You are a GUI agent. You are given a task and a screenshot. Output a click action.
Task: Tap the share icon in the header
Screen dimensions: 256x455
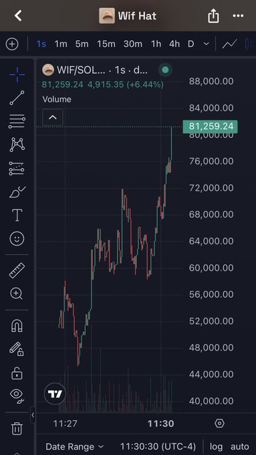tap(213, 15)
